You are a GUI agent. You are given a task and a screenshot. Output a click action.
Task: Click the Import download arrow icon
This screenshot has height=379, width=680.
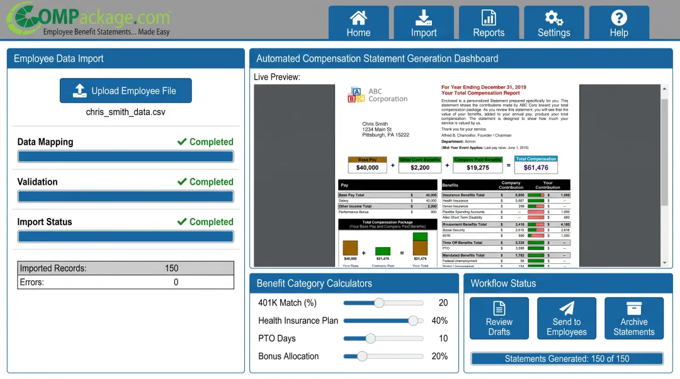(x=423, y=18)
